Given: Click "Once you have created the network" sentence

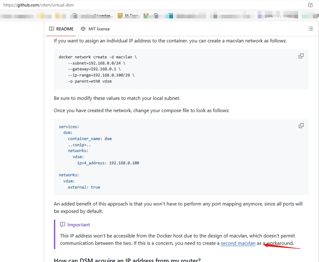Looking at the screenshot, I should click(142, 110).
